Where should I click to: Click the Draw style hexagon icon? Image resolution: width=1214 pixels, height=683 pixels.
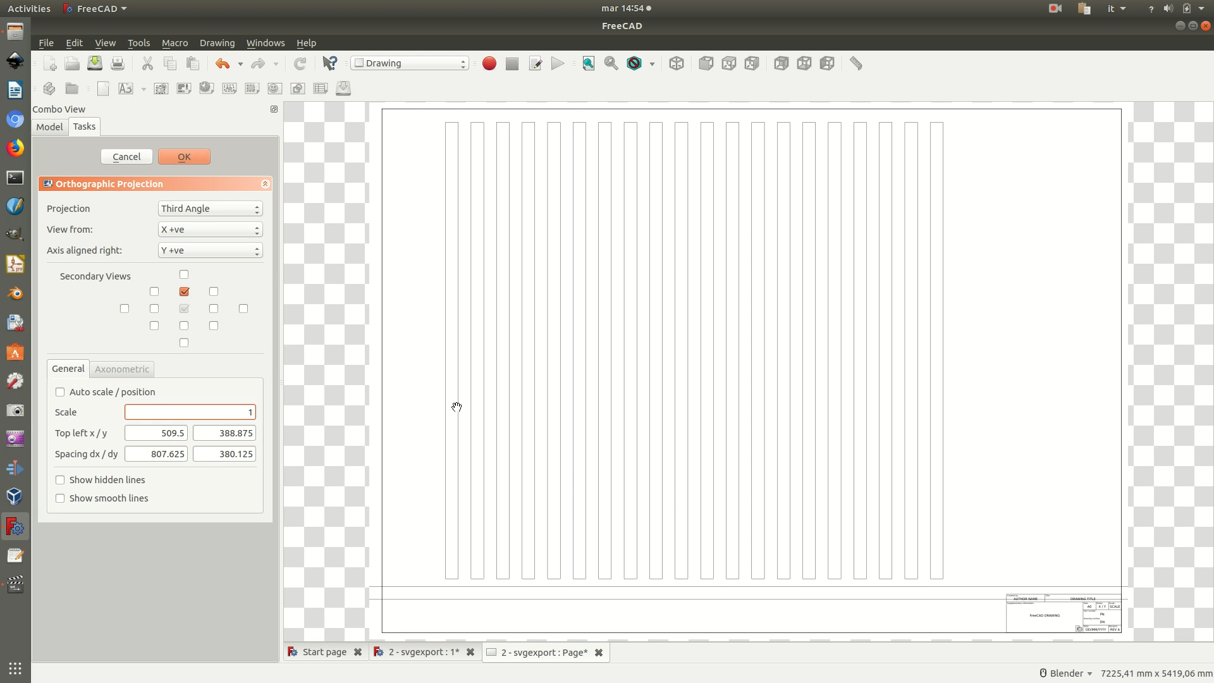tap(634, 63)
